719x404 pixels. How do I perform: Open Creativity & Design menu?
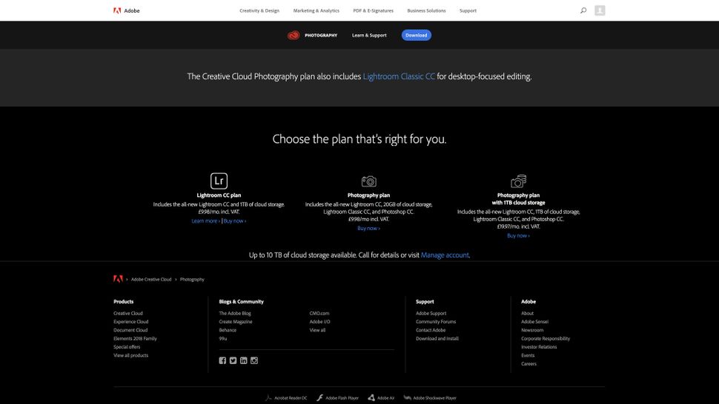tap(259, 10)
